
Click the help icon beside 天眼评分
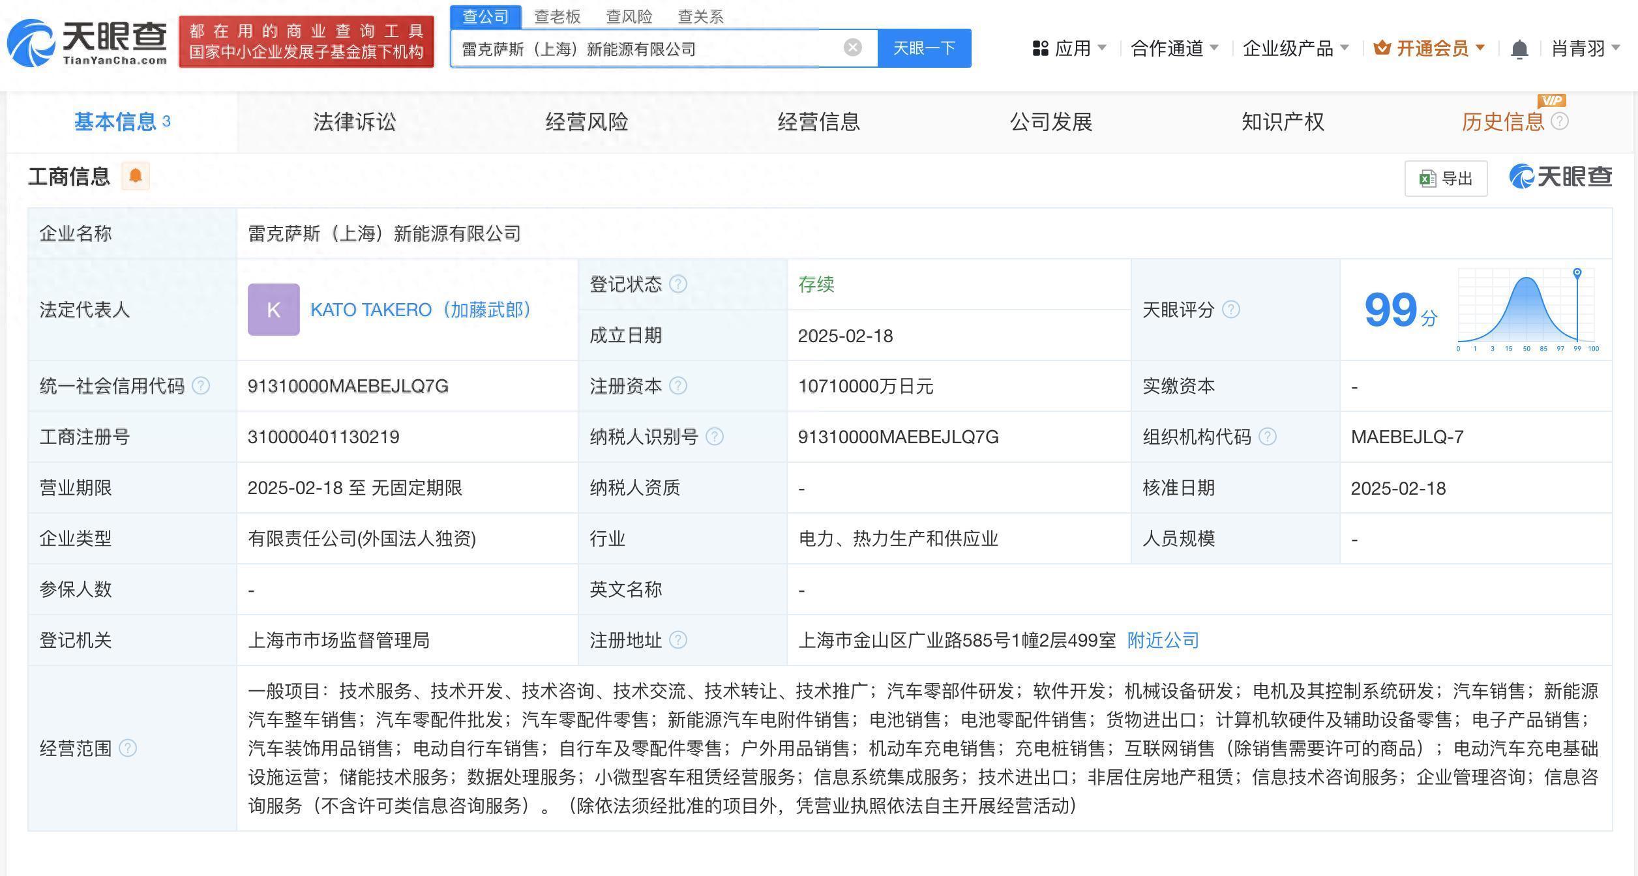click(1232, 310)
